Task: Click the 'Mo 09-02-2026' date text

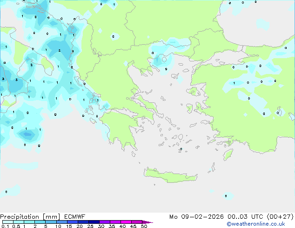Action: click(x=197, y=217)
